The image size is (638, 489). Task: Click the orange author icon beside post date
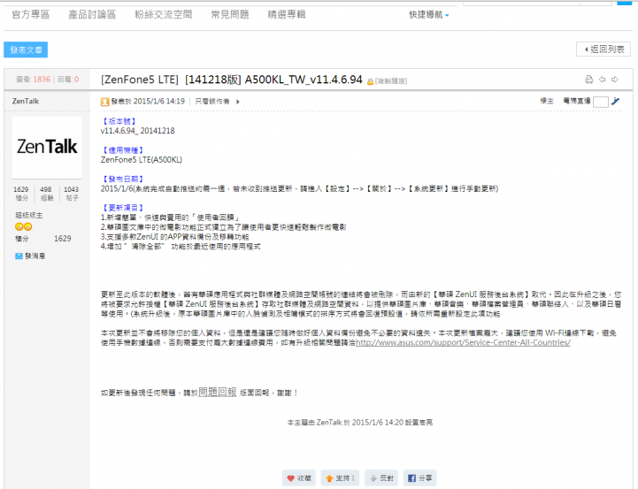pos(104,102)
